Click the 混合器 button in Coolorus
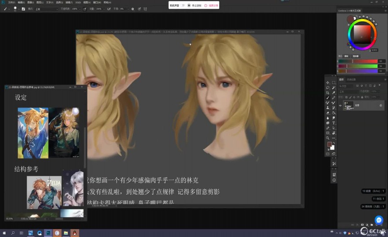The image size is (388, 237). [355, 56]
